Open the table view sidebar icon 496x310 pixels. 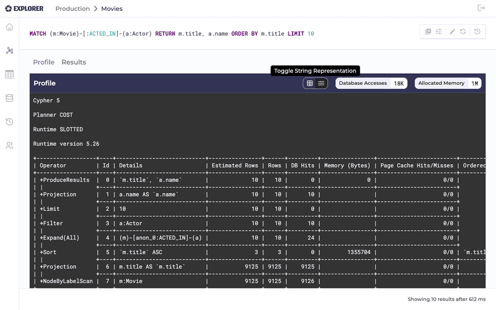(9, 74)
